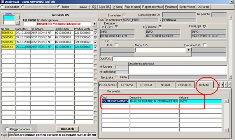Click scroll-up arrow next to Nr parinte
This screenshot has height=140, width=235.
[230, 17]
